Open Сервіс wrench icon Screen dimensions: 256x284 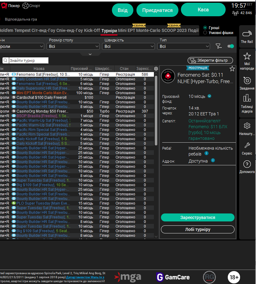tap(247, 145)
